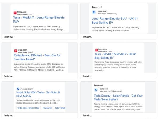This screenshot has height=120, width=158.
Task: Click globe icon in UK #1 Best-Selling sponsored ad
Action: pos(94,12)
